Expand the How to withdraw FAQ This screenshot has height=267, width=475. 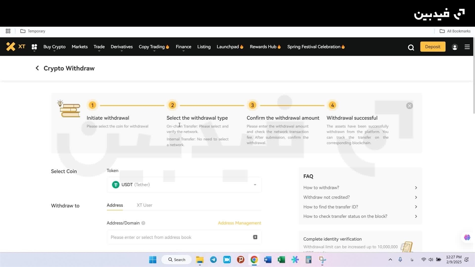pos(360,188)
